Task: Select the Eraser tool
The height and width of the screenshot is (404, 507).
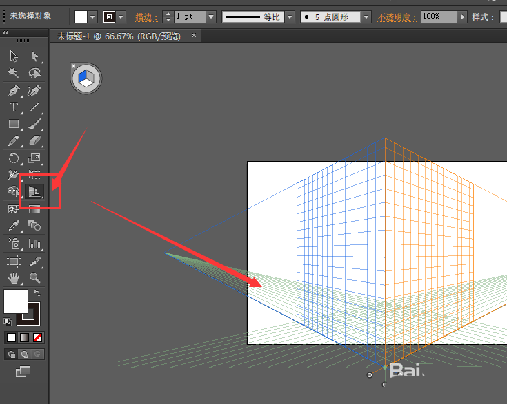Action: [34, 140]
